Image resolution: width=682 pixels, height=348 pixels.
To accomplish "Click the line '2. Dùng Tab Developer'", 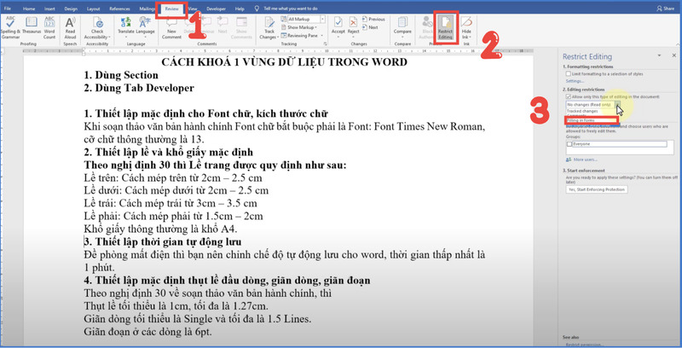I will tap(139, 88).
